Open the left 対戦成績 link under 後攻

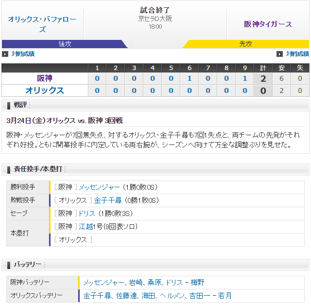click(x=23, y=54)
